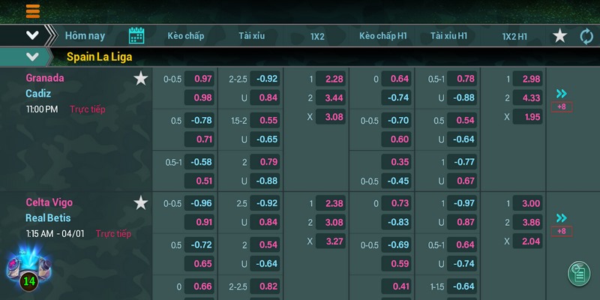Favorite the Celta Vigo vs Real Betis match
The width and height of the screenshot is (600, 300).
(x=141, y=202)
